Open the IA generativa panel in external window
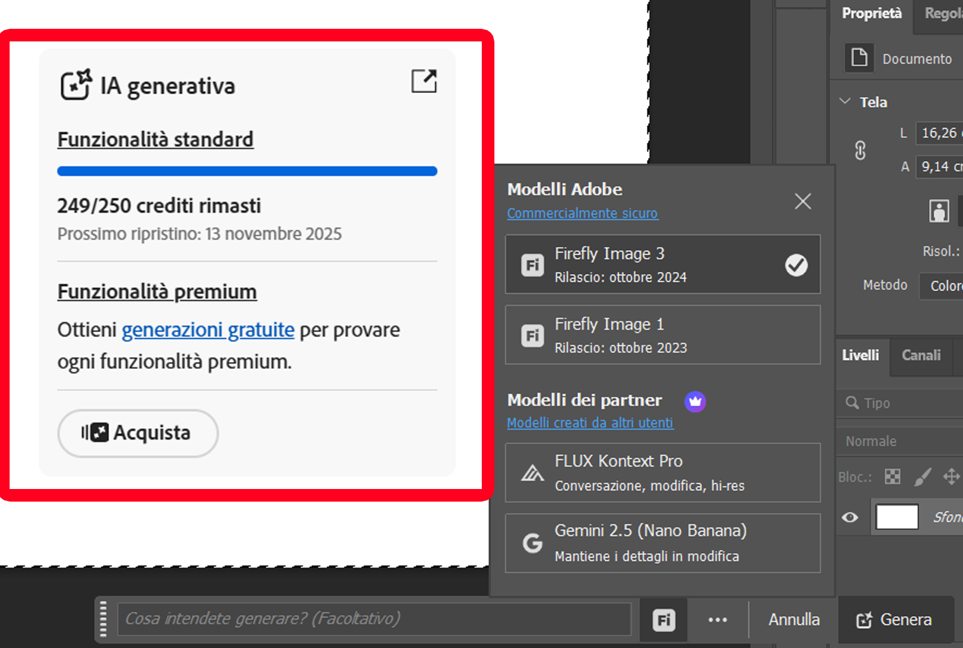Image resolution: width=963 pixels, height=648 pixels. coord(424,81)
